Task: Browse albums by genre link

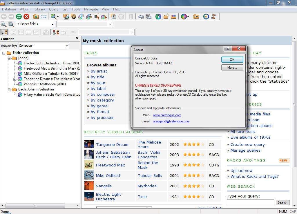Action: coord(99,106)
